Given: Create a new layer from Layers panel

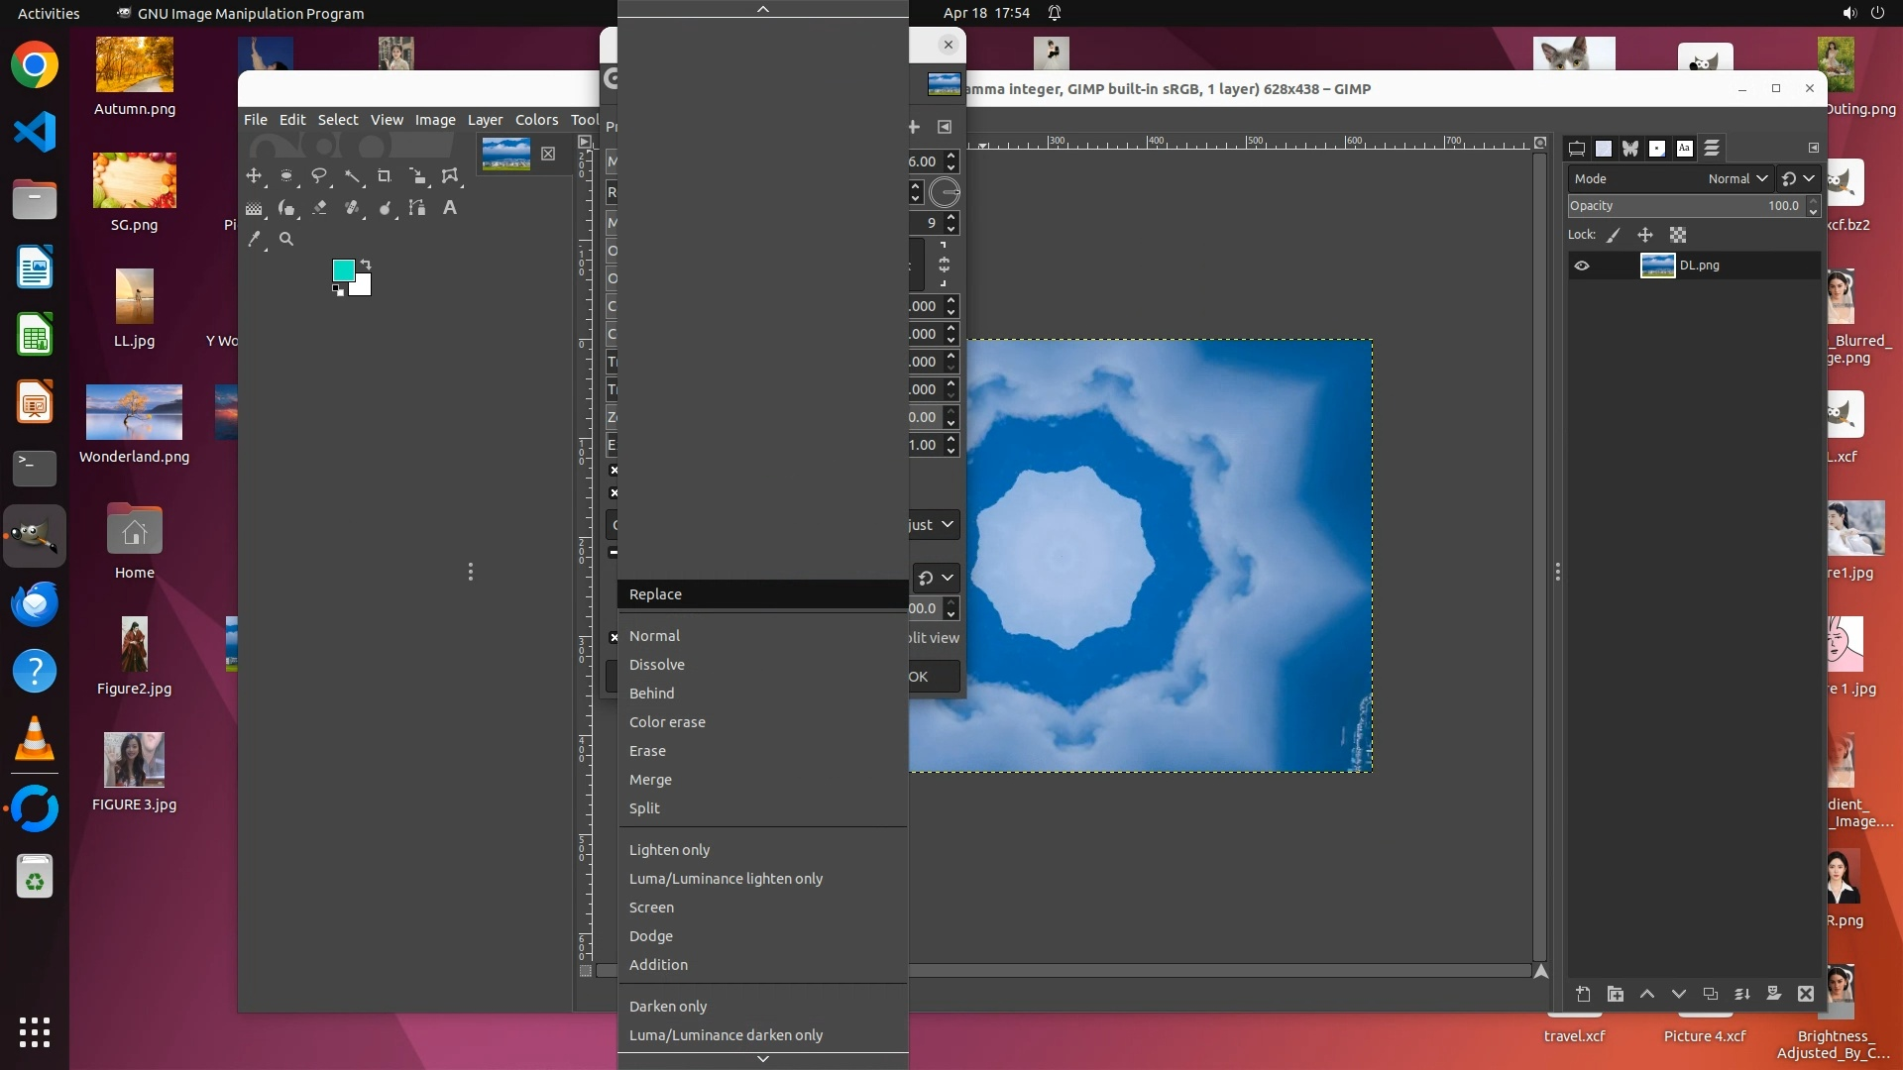Looking at the screenshot, I should tap(1583, 994).
